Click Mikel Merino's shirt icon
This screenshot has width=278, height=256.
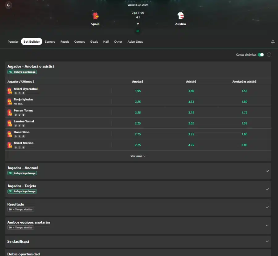[x=10, y=145]
